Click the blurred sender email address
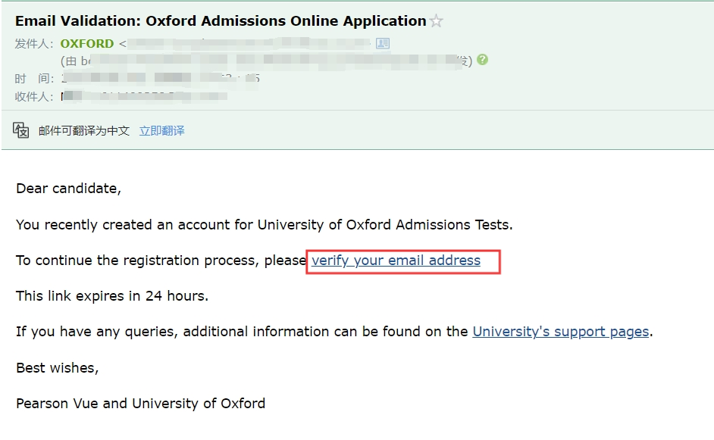This screenshot has width=714, height=440. [x=249, y=44]
